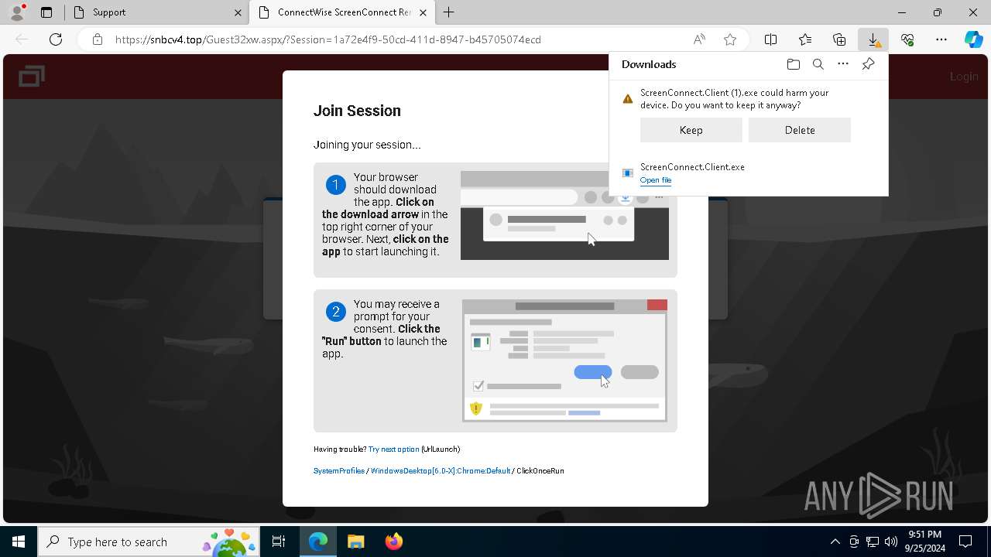Search downloads
Screen dimensions: 991x557
(x=818, y=64)
